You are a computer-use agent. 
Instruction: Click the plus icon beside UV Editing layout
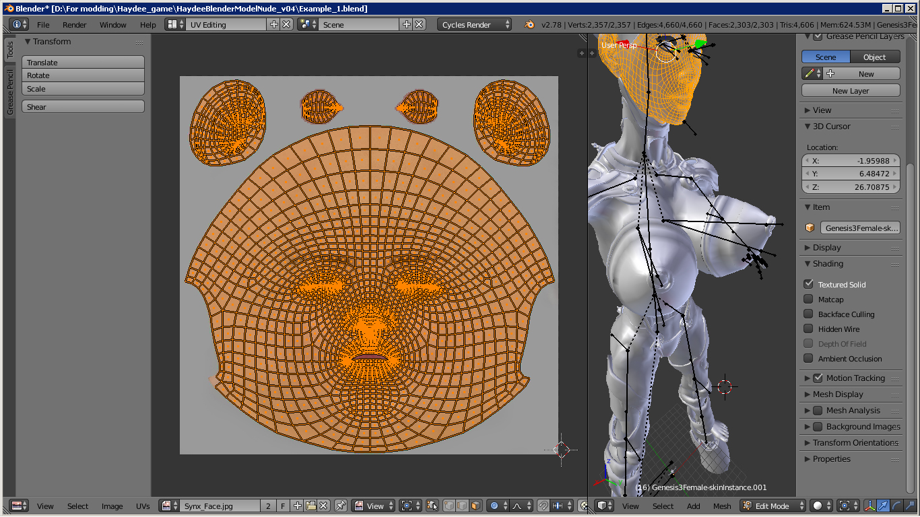[273, 24]
